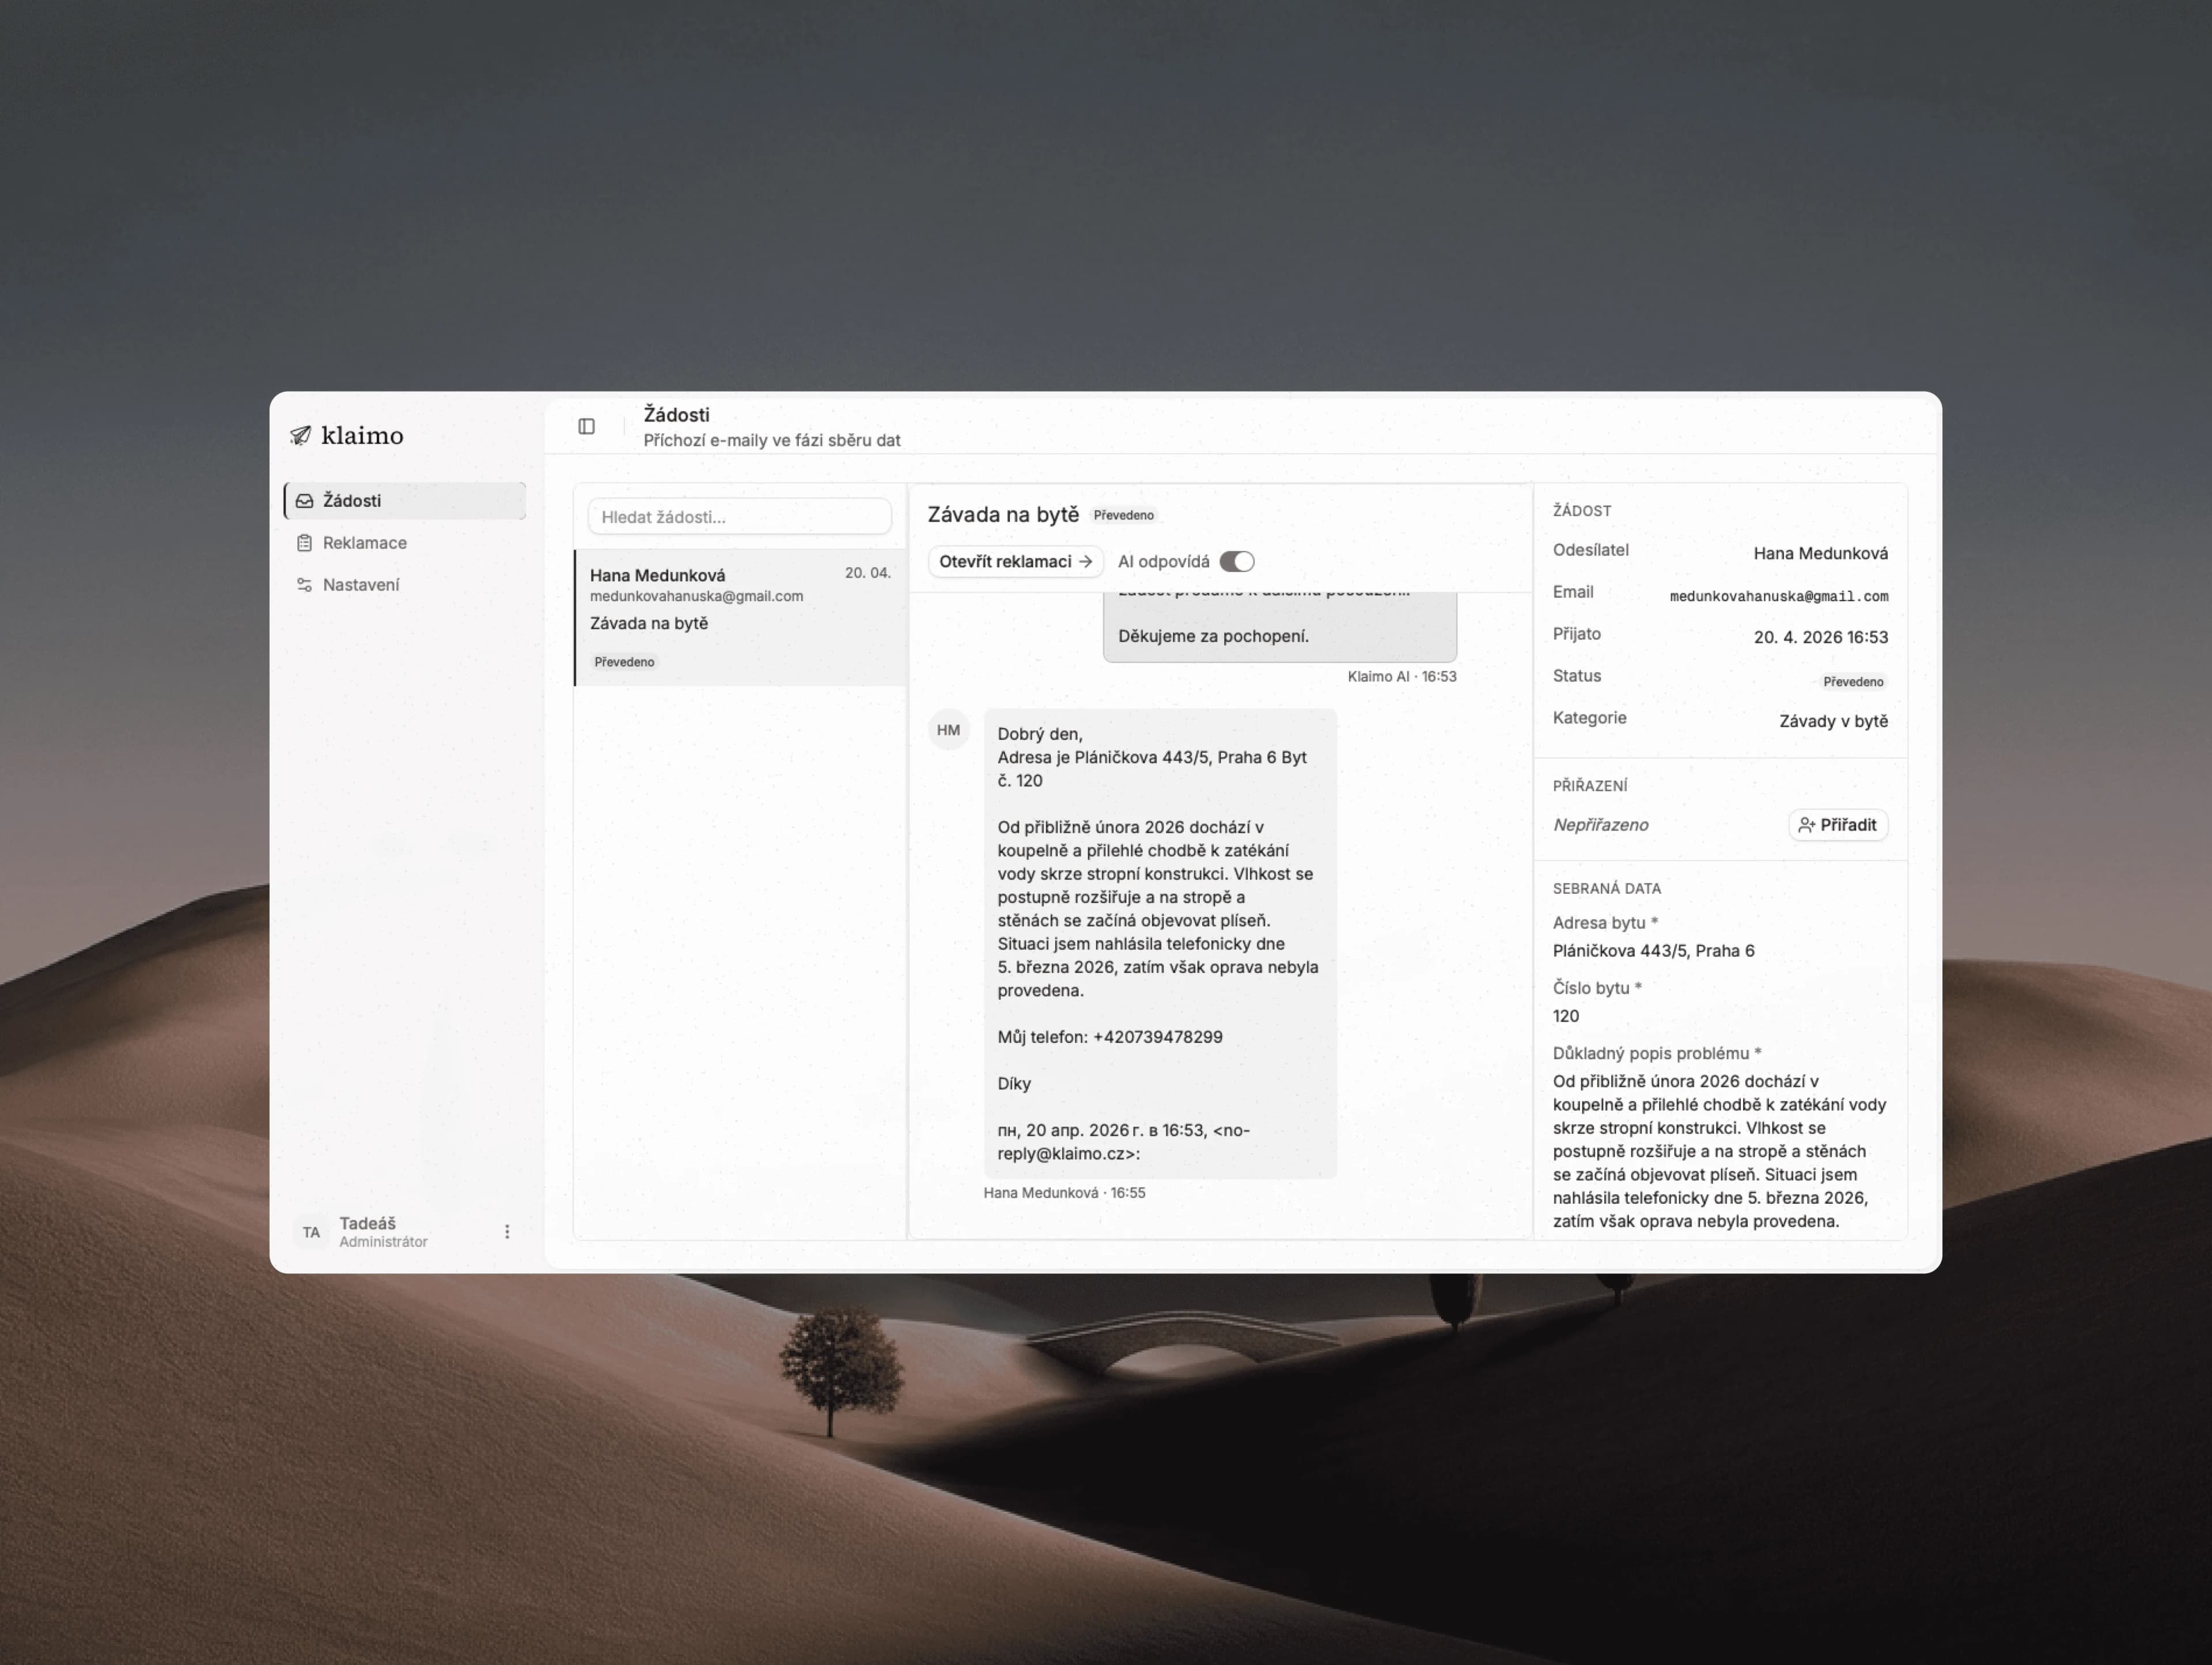Click the email medunkovahanuska@gmail.com in details panel

(1778, 596)
